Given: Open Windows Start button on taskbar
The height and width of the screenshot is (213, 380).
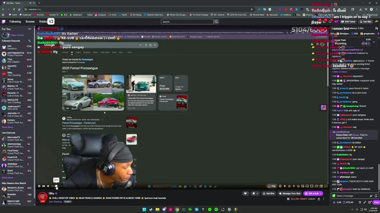Looking at the screenshot, I should coord(144,209).
